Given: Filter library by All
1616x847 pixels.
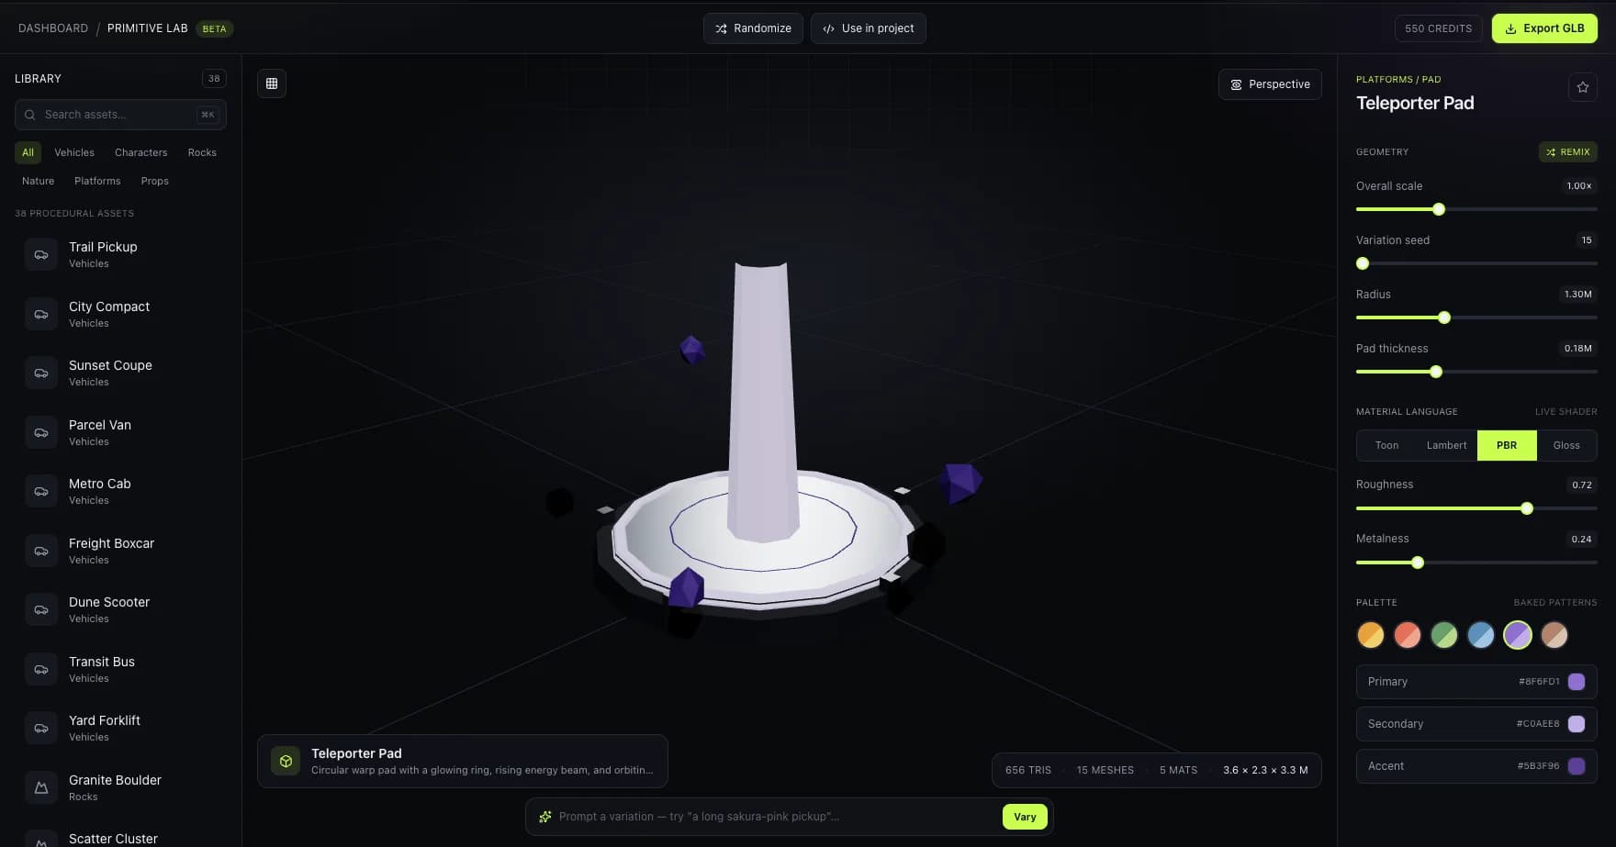Looking at the screenshot, I should click(28, 152).
